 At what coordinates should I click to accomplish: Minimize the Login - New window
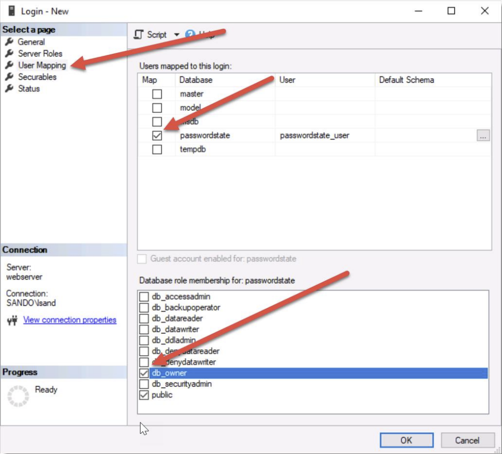418,11
